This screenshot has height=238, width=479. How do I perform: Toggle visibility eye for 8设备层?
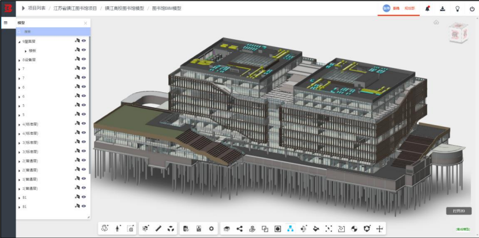84,59
